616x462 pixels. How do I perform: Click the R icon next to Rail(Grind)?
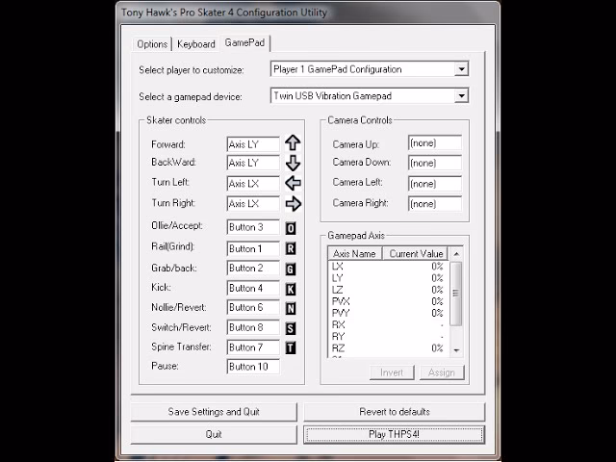coord(291,248)
